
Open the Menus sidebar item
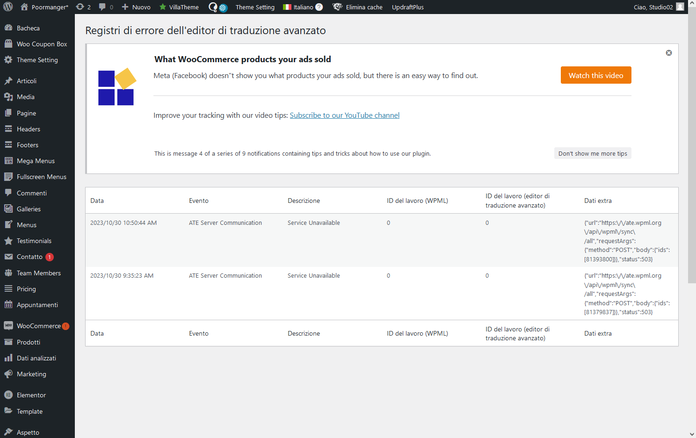point(37,225)
